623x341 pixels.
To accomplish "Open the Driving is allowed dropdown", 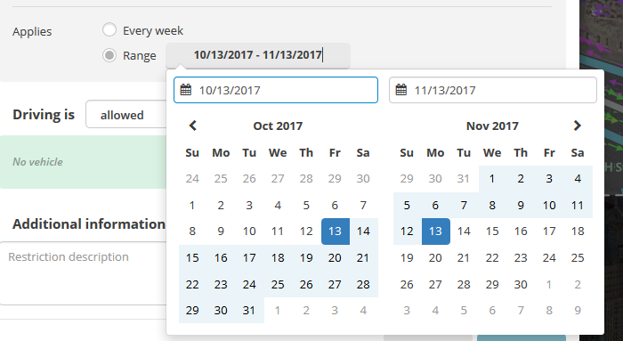I will coord(126,115).
